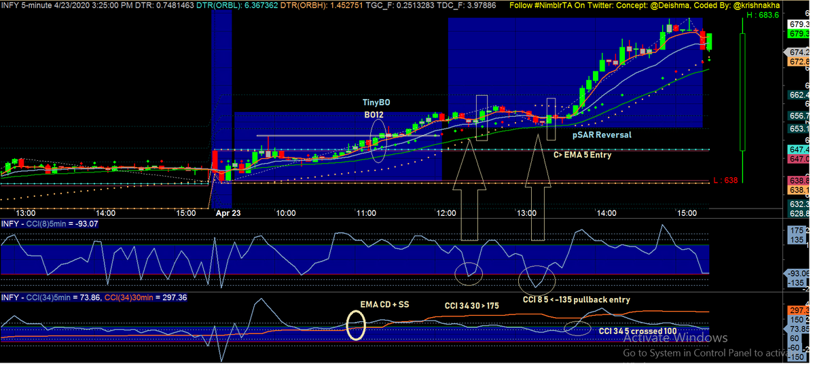
Task: Click the 11:00 time axis label
Action: (366, 213)
